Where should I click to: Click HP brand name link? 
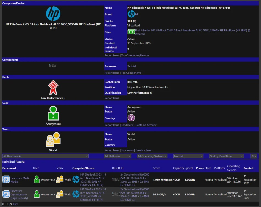click(x=137, y=14)
